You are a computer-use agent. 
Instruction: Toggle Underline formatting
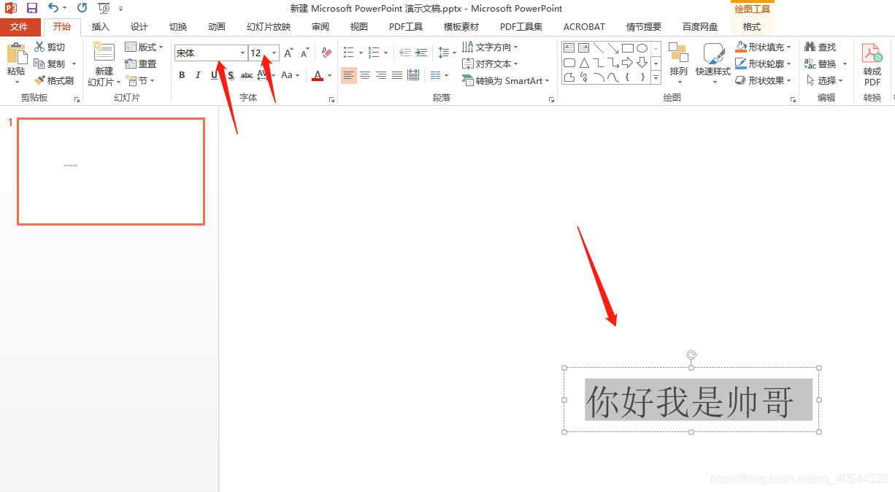tap(214, 75)
